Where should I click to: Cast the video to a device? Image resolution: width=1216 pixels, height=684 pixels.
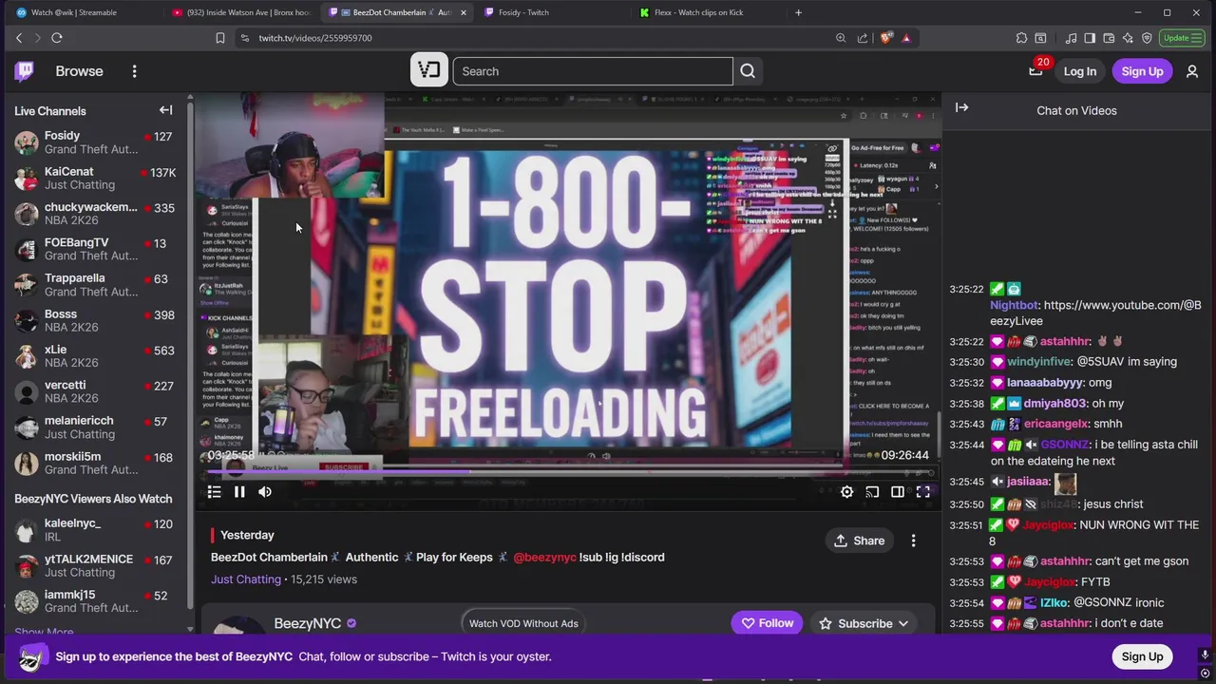pyautogui.click(x=872, y=491)
